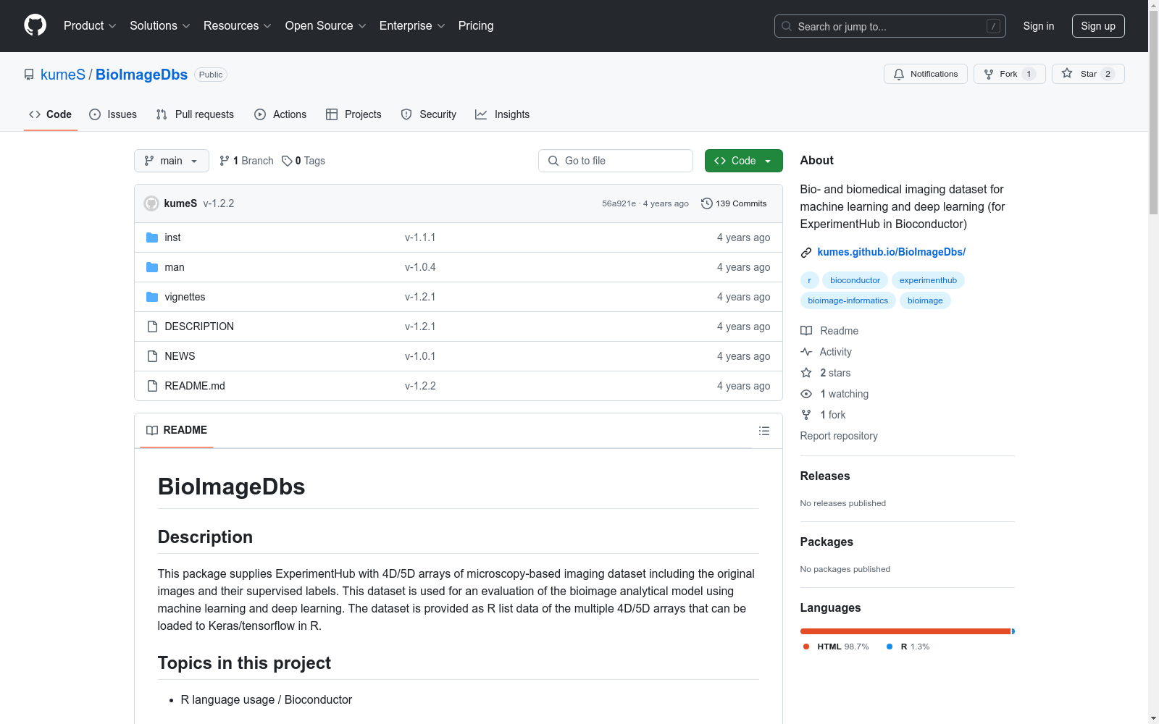Click the bioimage topic tag

(925, 300)
